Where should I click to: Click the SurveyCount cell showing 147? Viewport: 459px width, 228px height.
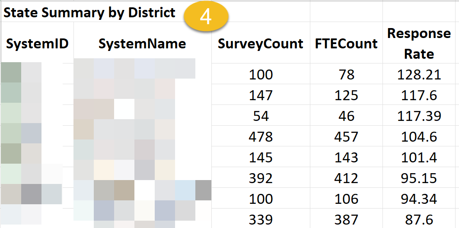pos(261,95)
